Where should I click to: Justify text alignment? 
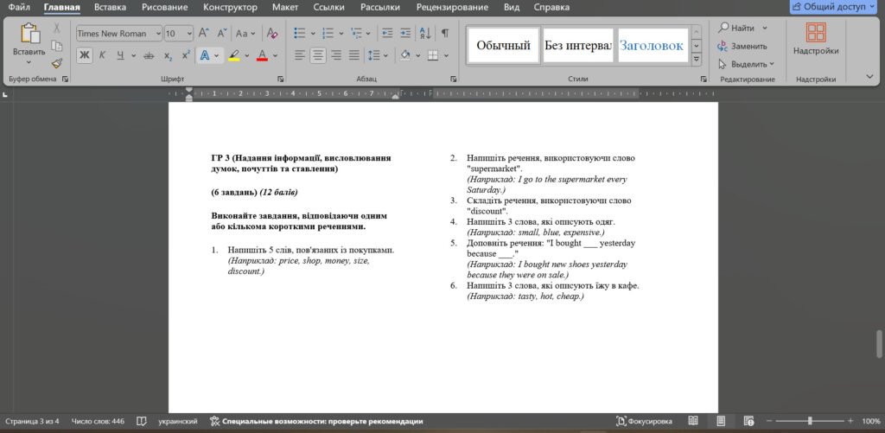click(353, 55)
